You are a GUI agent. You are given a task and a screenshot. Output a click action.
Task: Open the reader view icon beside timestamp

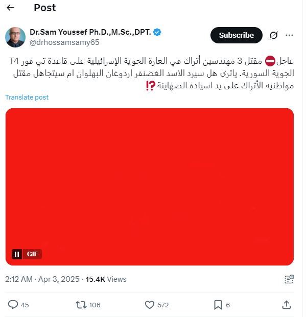(x=289, y=279)
